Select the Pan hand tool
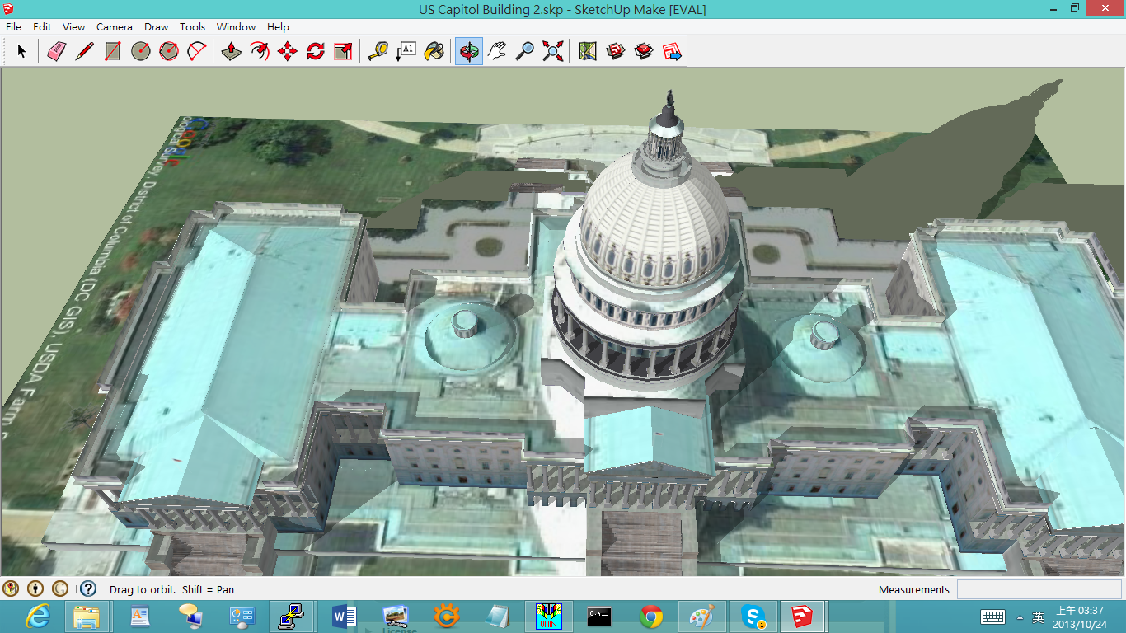Screen dimensions: 1126x633 click(x=497, y=51)
